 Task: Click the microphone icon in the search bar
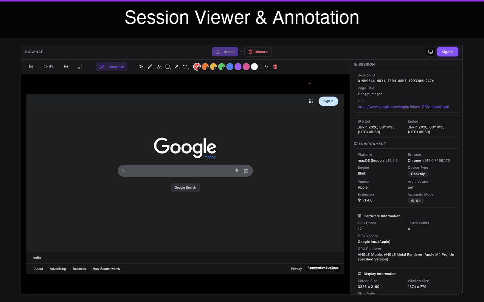[237, 171]
